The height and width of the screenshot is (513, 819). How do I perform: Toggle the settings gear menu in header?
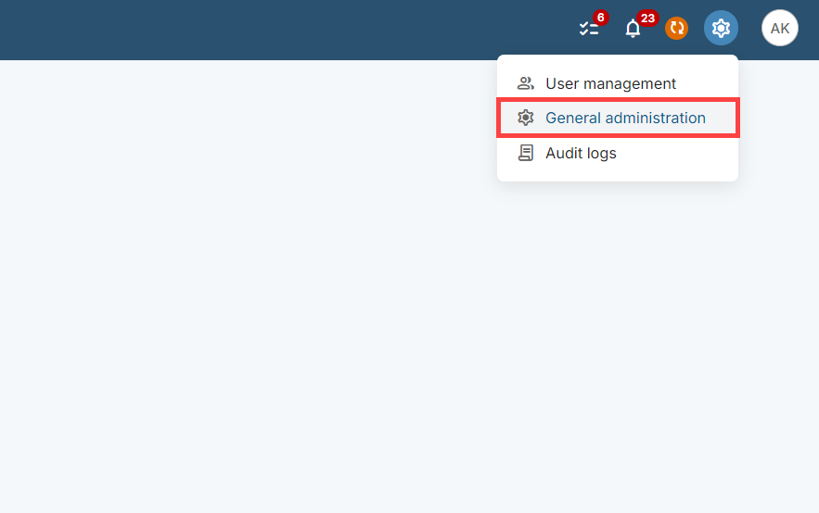721,29
